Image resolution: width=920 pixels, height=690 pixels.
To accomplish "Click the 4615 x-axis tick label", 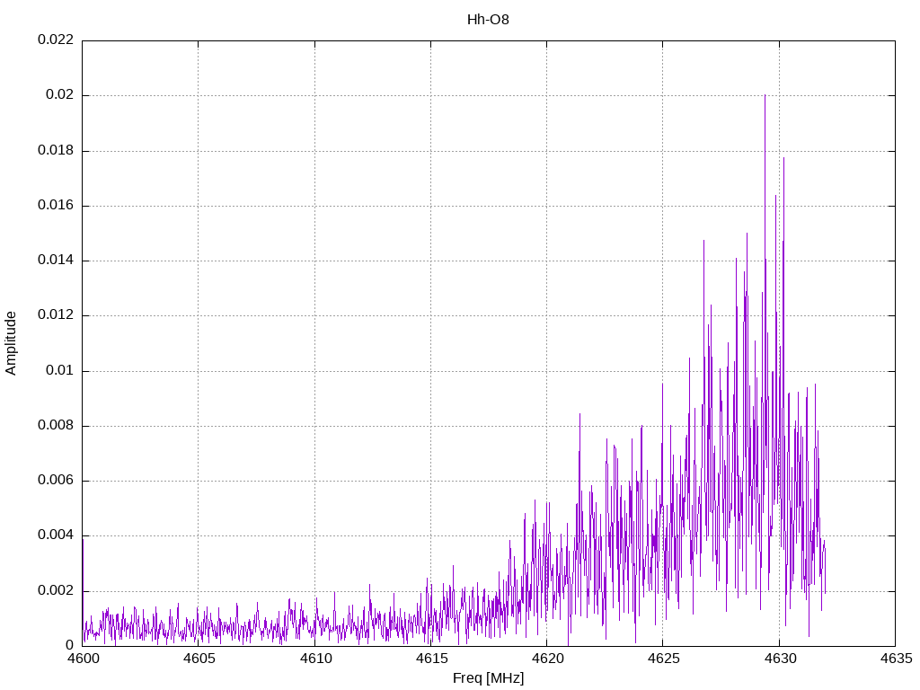I will [430, 659].
